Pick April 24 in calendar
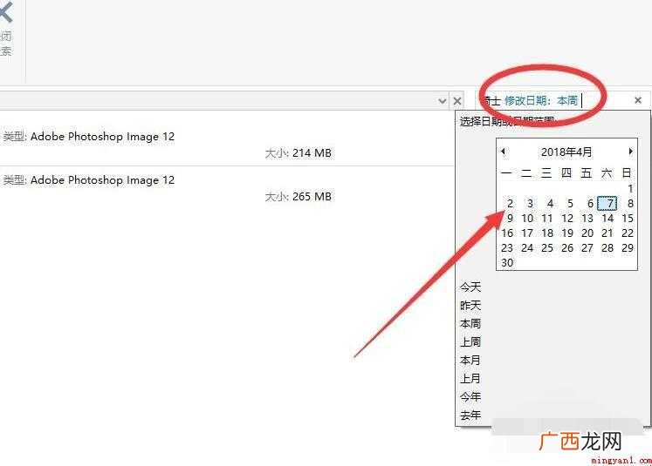Viewport: 652px width, 466px height. coord(527,248)
